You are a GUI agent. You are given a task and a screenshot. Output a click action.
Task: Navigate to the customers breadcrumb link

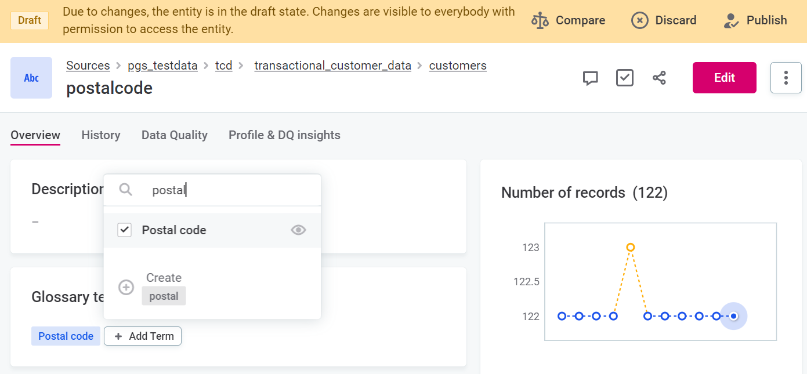(x=458, y=66)
